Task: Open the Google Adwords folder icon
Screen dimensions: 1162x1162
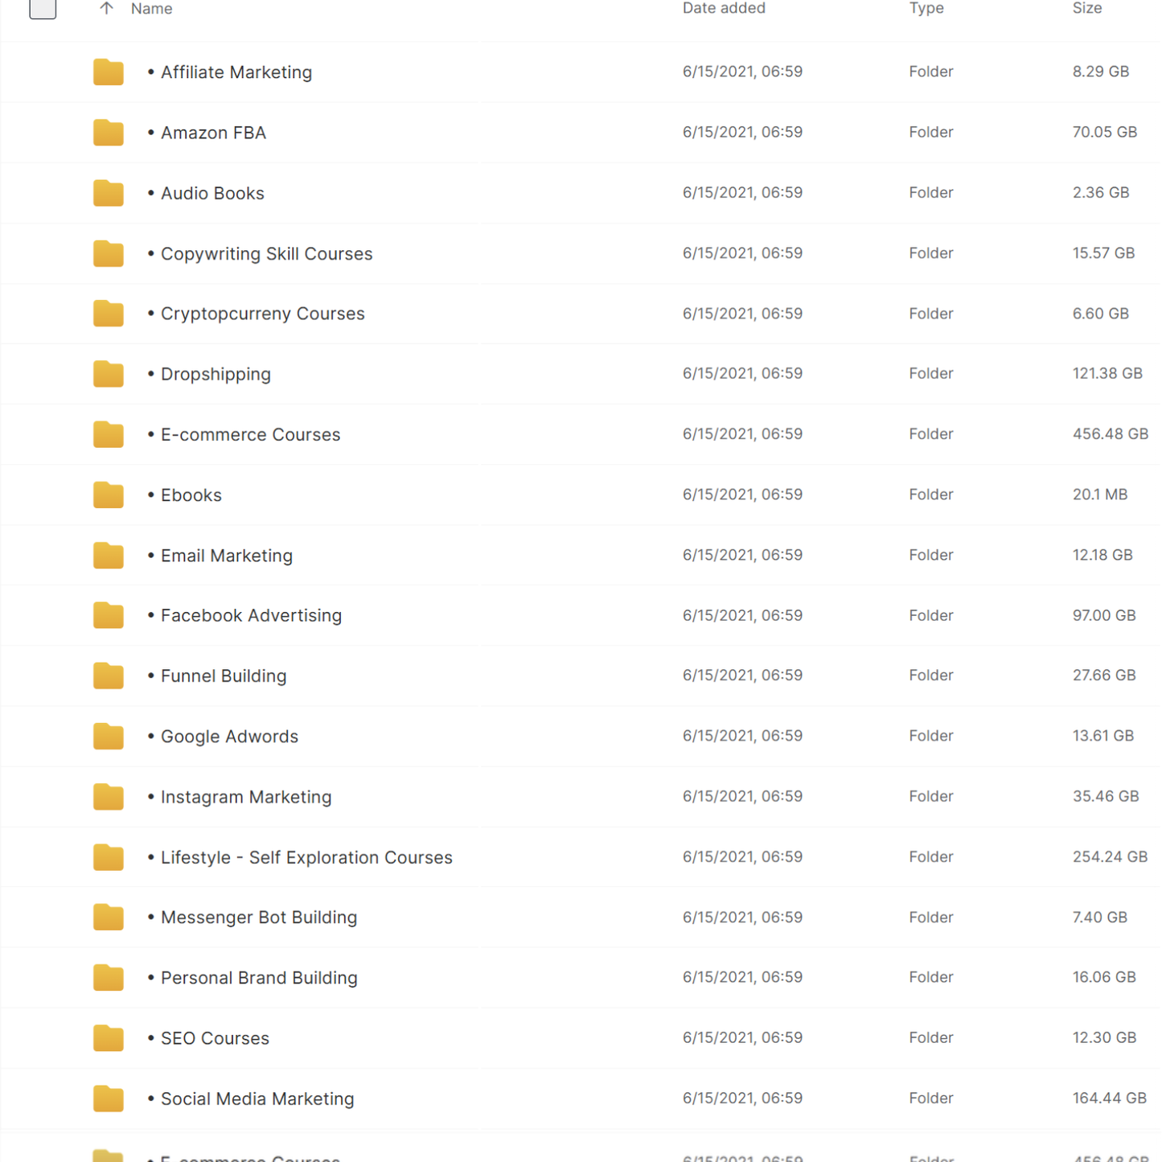Action: point(108,736)
